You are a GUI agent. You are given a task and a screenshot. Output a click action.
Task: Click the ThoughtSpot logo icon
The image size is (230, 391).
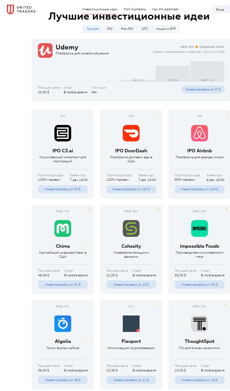(x=199, y=324)
